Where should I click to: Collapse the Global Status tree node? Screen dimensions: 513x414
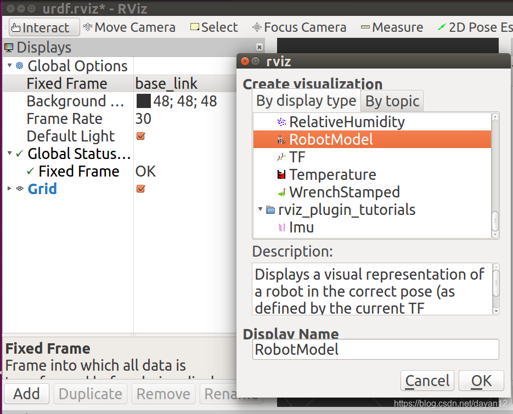[9, 153]
